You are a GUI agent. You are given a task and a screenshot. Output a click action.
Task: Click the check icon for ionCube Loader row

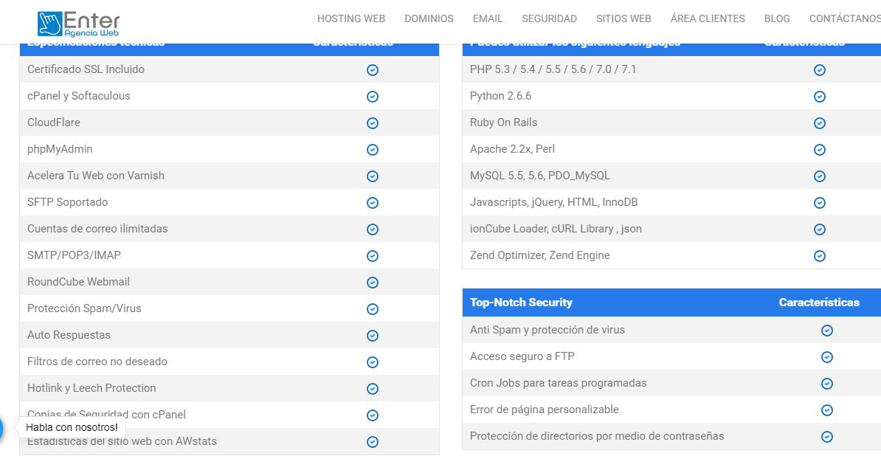(x=820, y=229)
